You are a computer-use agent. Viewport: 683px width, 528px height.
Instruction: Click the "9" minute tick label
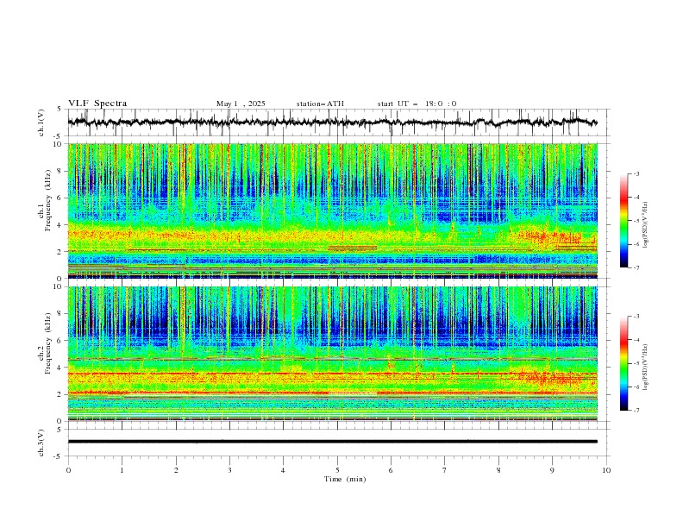click(x=552, y=470)
